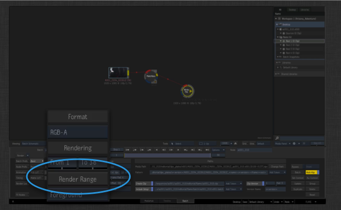Open the Add Token dropdown beside Pattern
The width and height of the screenshot is (341, 210).
tap(278, 172)
